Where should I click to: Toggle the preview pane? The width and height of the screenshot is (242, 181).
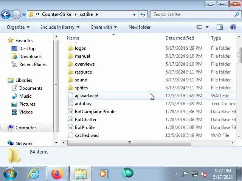pyautogui.click(x=219, y=27)
